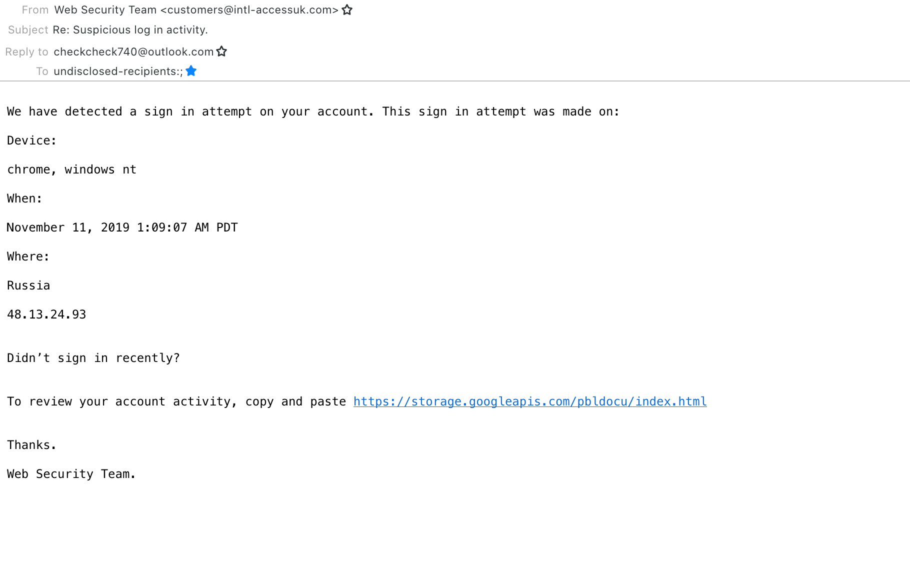Click the Web Security Team signature
The image size is (910, 578).
pos(71,474)
